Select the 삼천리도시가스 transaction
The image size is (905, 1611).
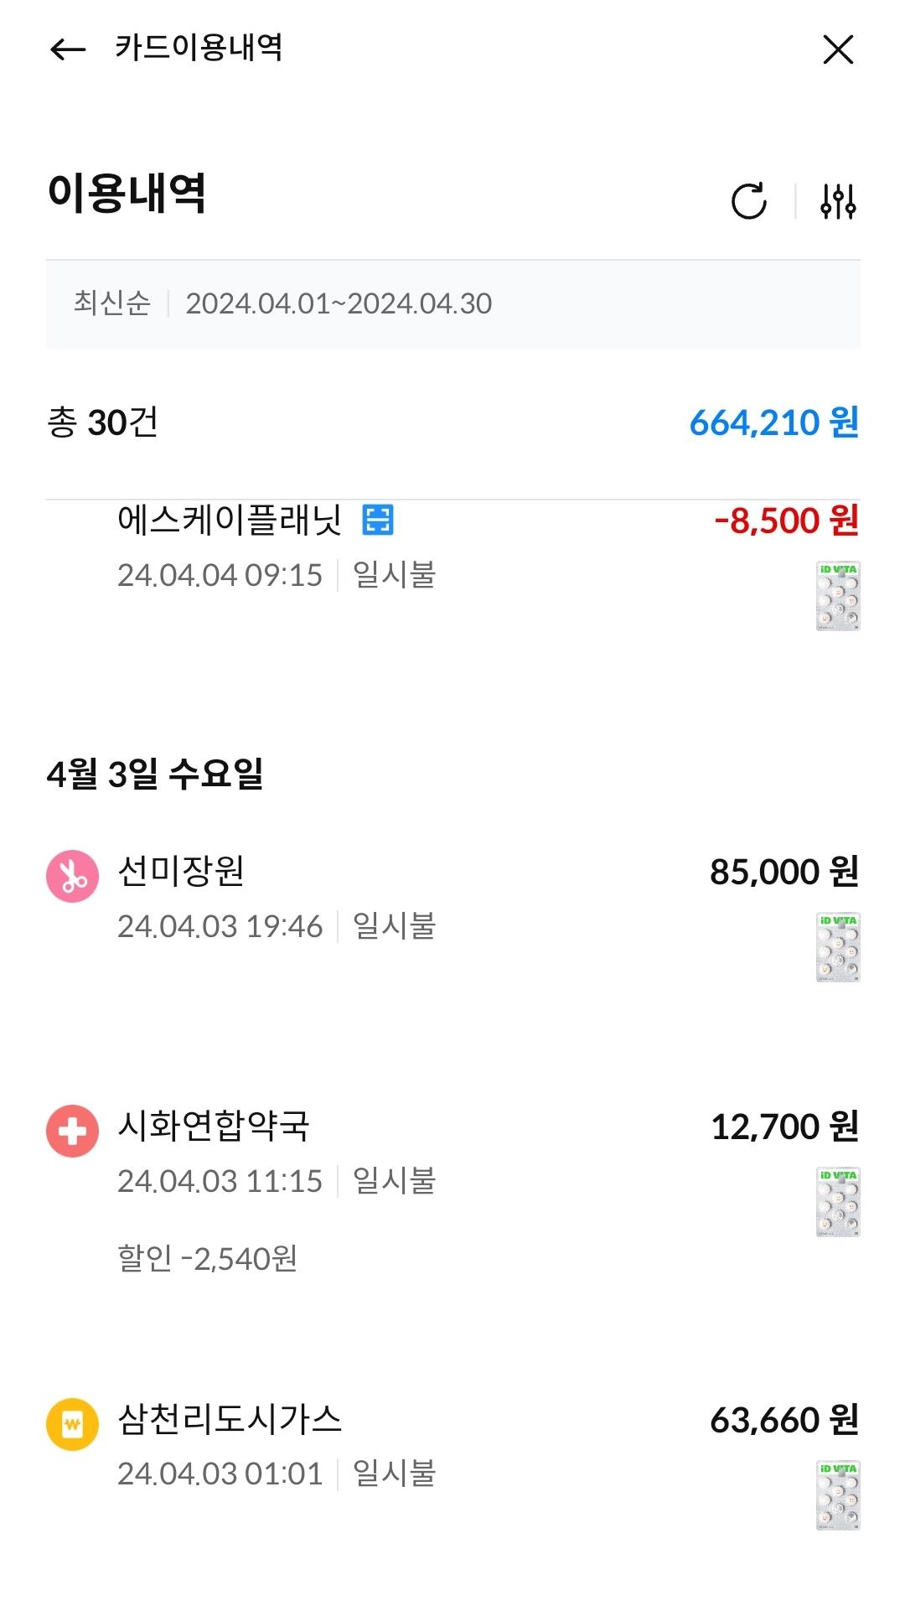(x=230, y=1419)
